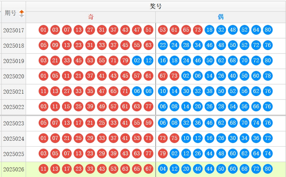
Task: Select the 期号 column header
Action: (x=11, y=13)
